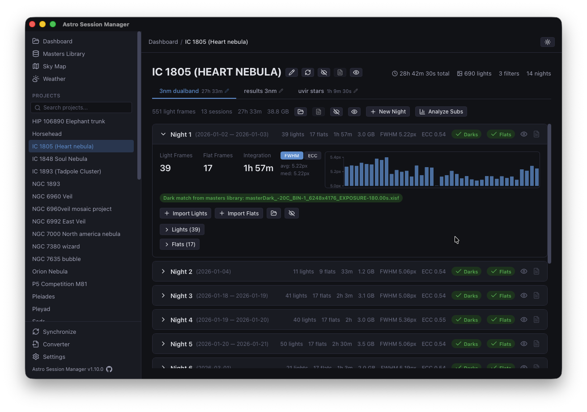Switch to the uvir stars tab
The width and height of the screenshot is (587, 412).
coord(311,91)
